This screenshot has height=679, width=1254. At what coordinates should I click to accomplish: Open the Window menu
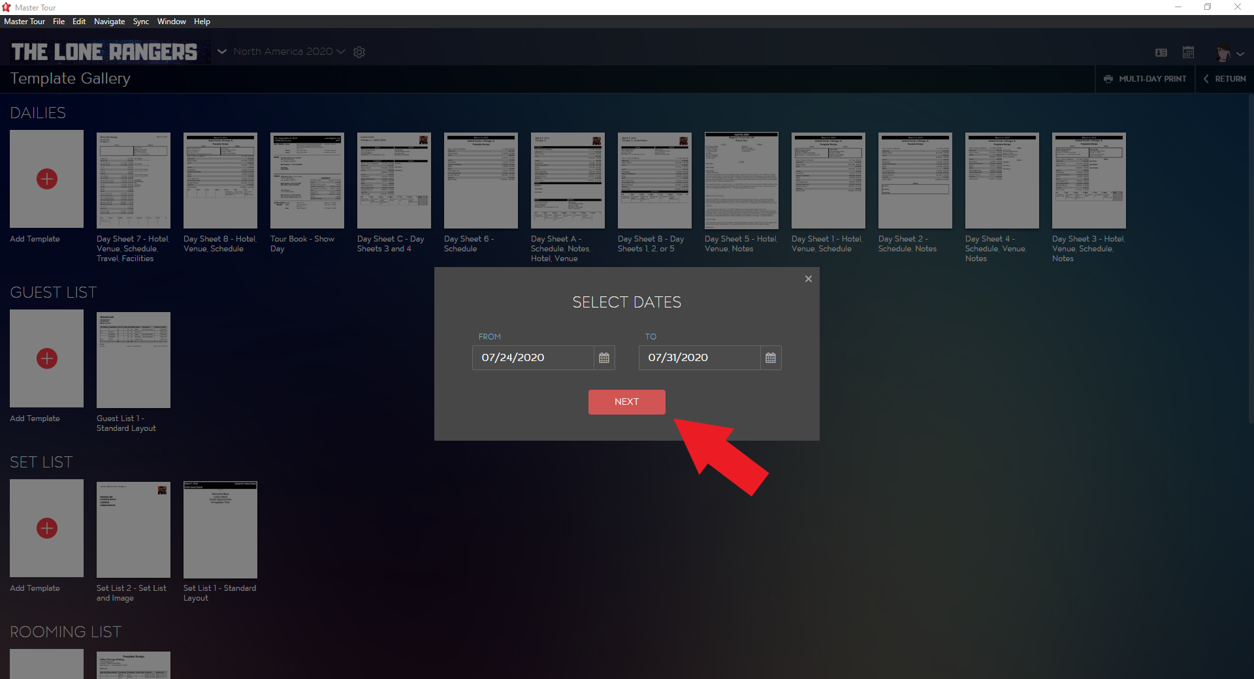172,22
